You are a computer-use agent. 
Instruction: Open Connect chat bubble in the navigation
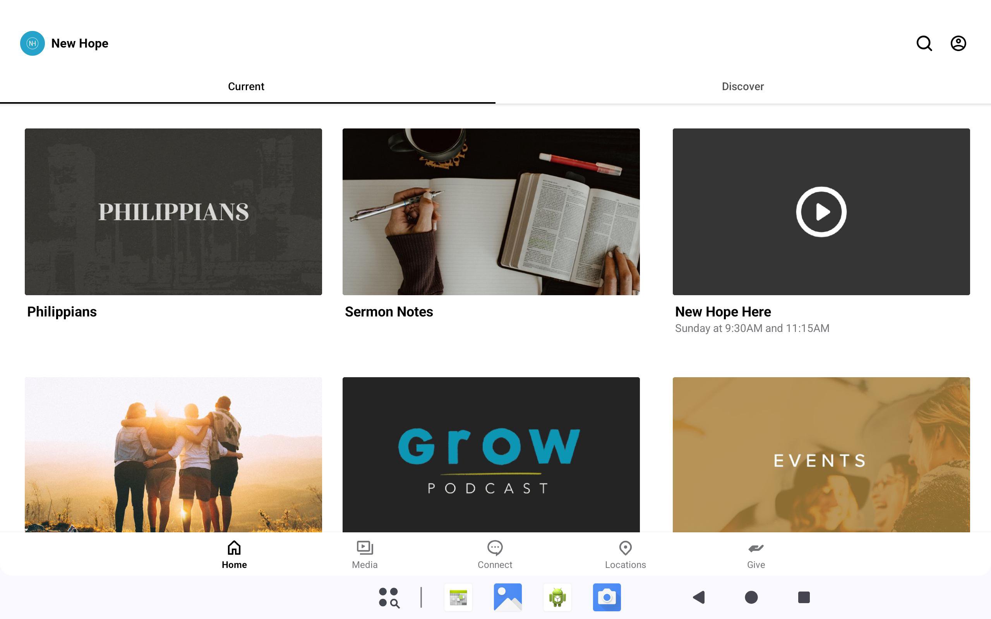(495, 554)
